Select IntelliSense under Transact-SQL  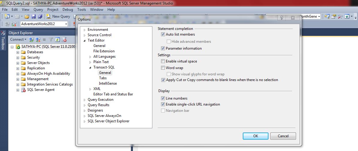(108, 83)
